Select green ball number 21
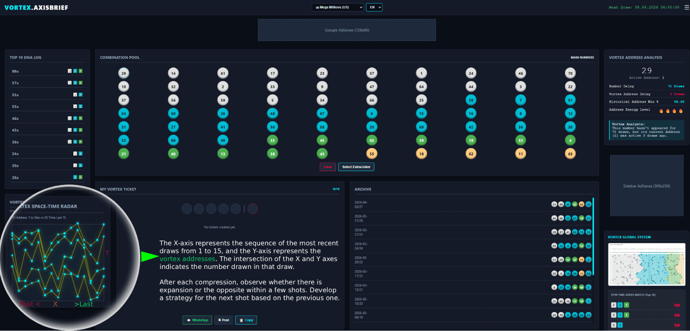 pos(124,154)
